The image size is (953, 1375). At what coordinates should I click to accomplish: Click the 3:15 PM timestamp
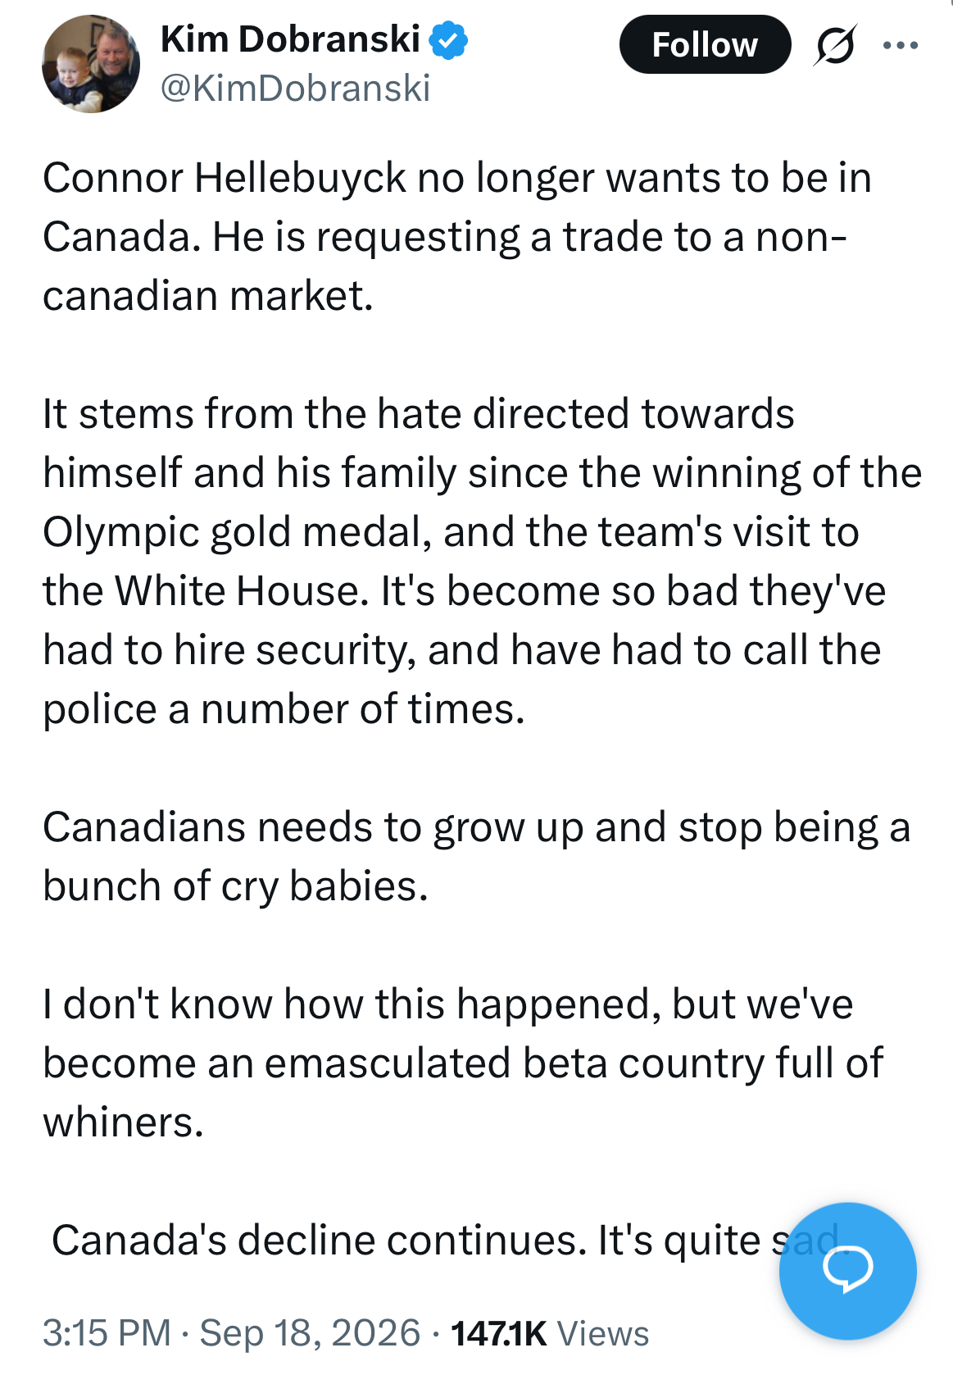107,1332
